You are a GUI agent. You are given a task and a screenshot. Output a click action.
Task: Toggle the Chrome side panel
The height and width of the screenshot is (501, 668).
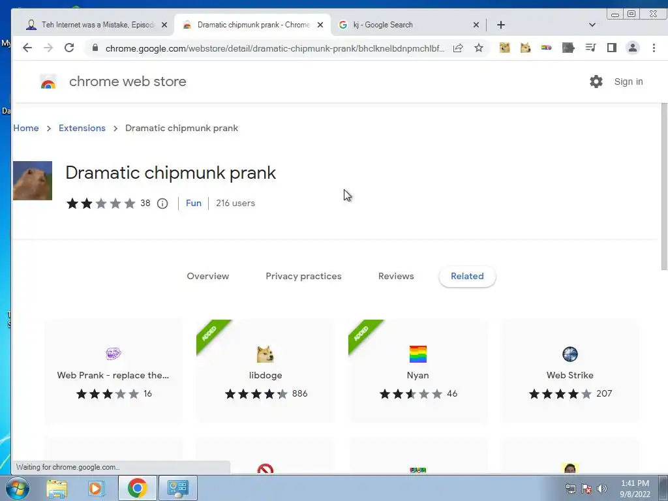(x=612, y=48)
